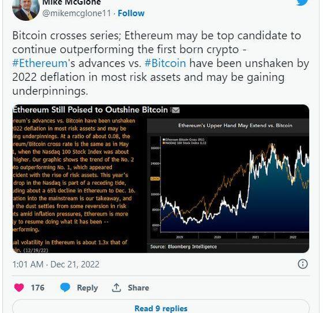Click the envelope icon beside the chart headline
Screen dimensions: 323x313
175,110
